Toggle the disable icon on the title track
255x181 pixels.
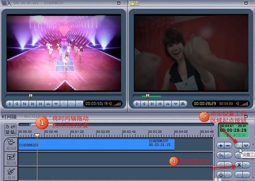click(11, 163)
